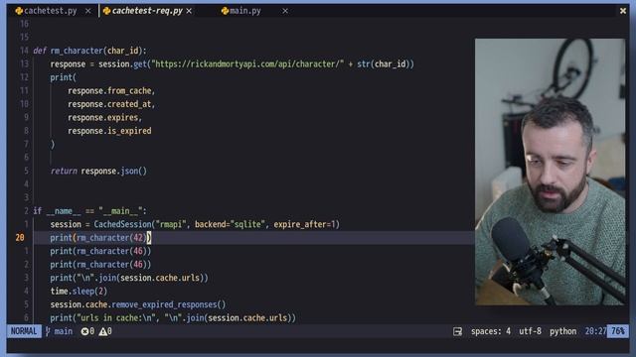The width and height of the screenshot is (636, 357).
Task: Click the git branch icon in statusline
Action: coord(48,331)
